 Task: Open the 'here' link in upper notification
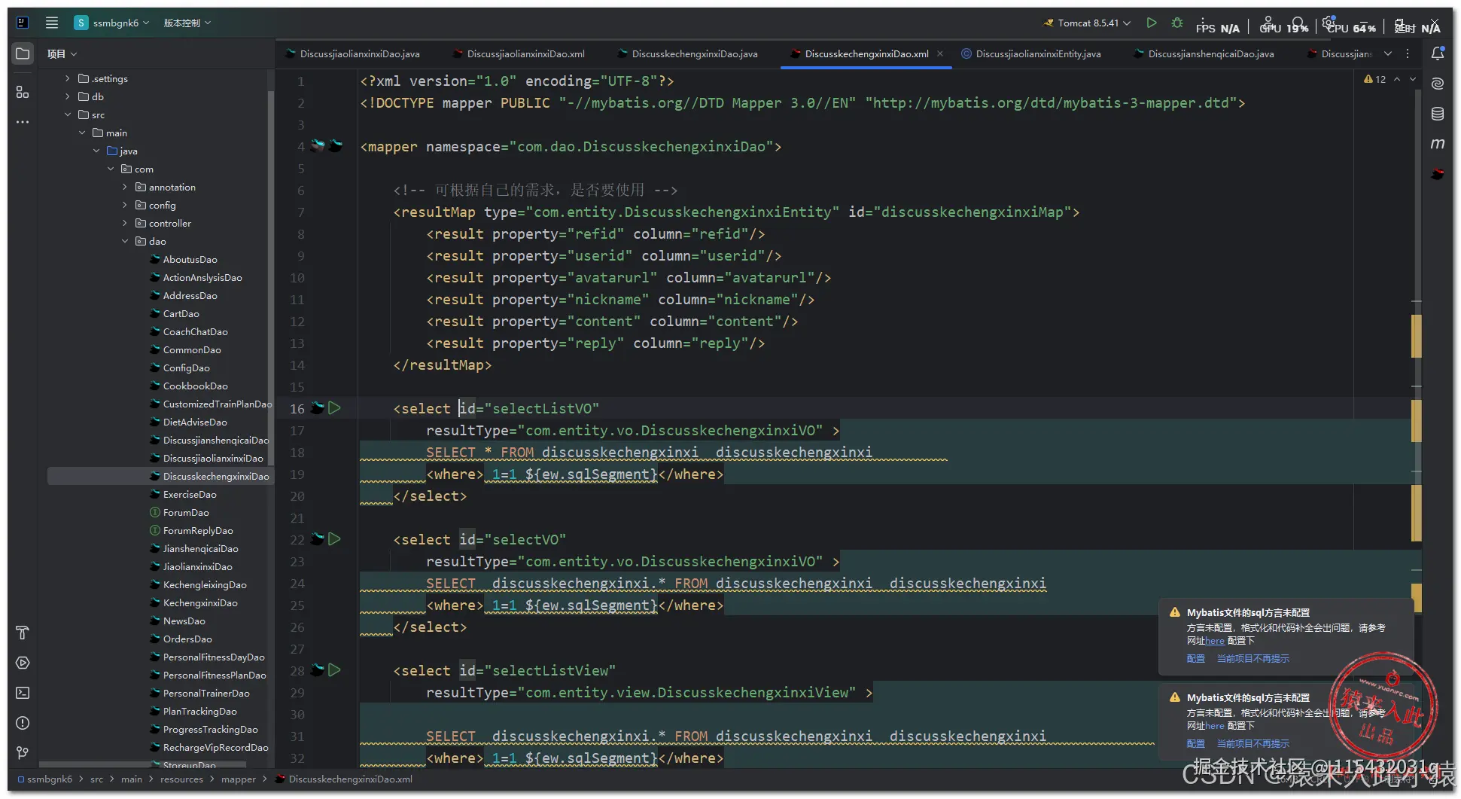point(1215,641)
